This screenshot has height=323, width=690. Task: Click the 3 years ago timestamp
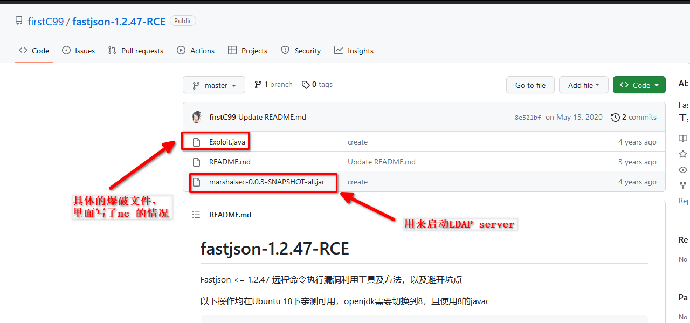click(x=637, y=162)
